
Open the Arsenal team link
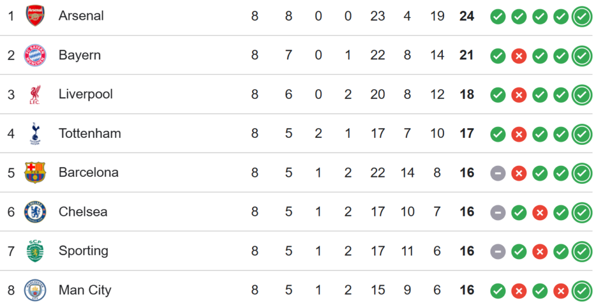[x=81, y=16]
